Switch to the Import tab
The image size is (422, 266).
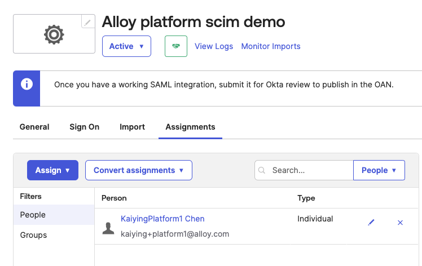pyautogui.click(x=132, y=127)
